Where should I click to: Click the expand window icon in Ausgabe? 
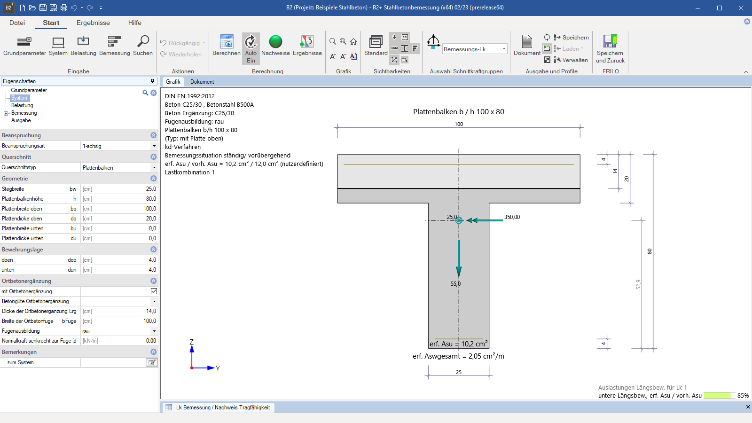point(547,60)
